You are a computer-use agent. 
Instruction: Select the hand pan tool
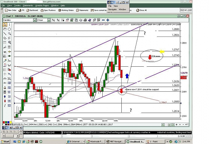5,29
